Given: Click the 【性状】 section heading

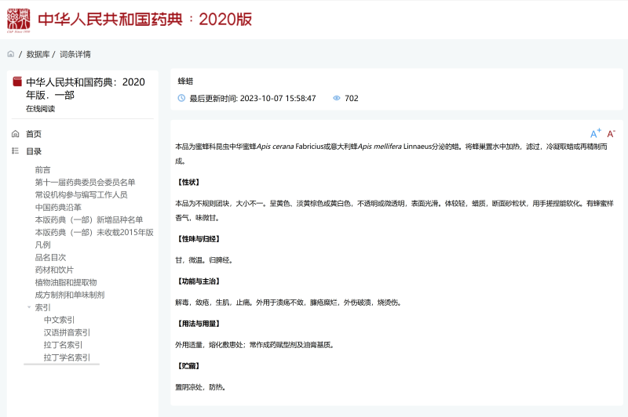Looking at the screenshot, I should [x=188, y=183].
